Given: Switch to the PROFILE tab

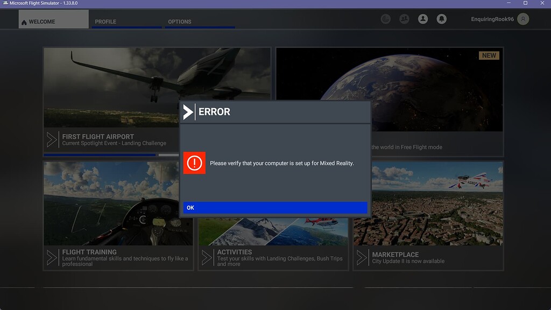Looking at the screenshot, I should coord(107,22).
